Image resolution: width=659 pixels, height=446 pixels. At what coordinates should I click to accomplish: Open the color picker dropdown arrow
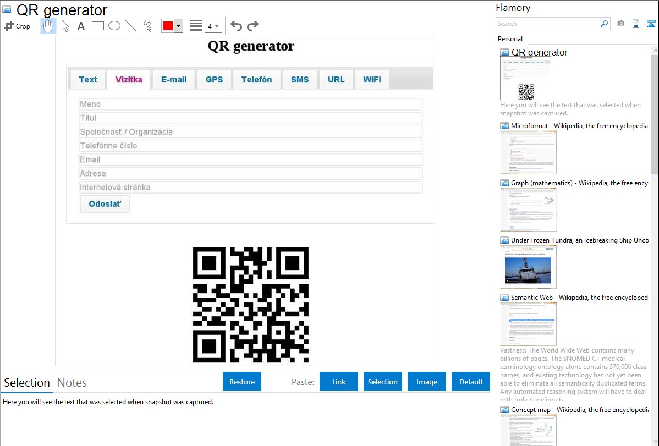tap(179, 26)
